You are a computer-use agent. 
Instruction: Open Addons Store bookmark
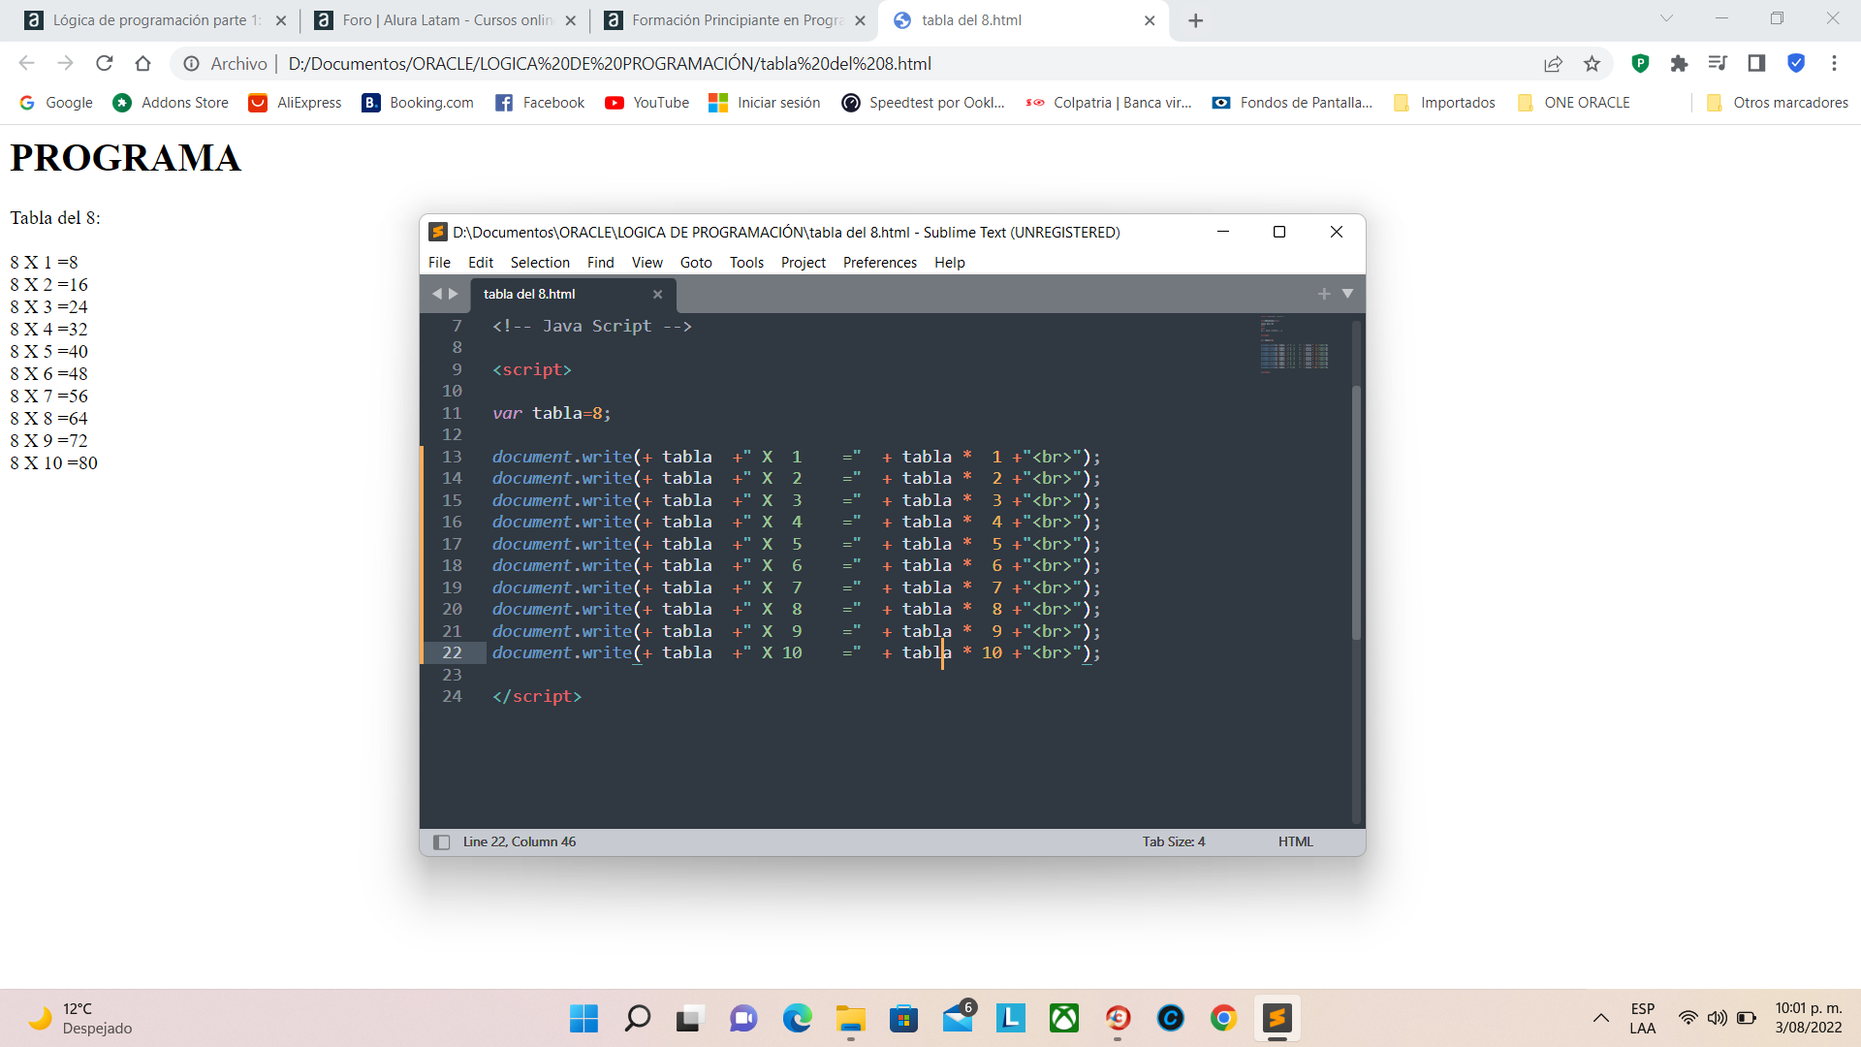pyautogui.click(x=171, y=103)
